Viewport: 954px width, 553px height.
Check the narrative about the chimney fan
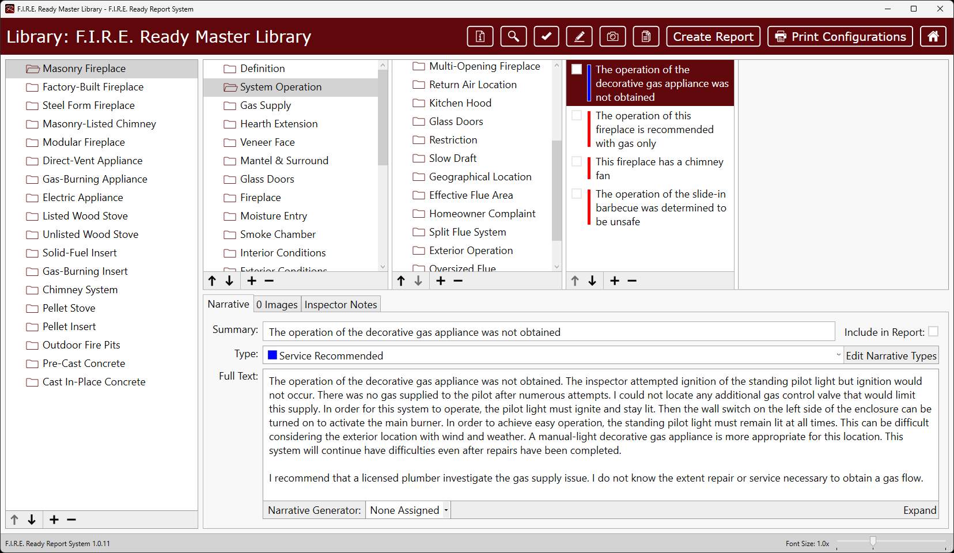(577, 161)
